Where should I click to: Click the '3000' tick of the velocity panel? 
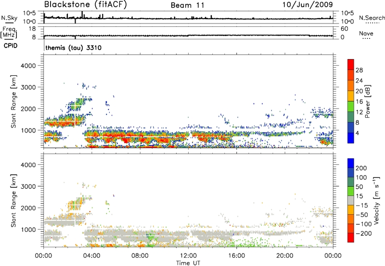(28, 186)
